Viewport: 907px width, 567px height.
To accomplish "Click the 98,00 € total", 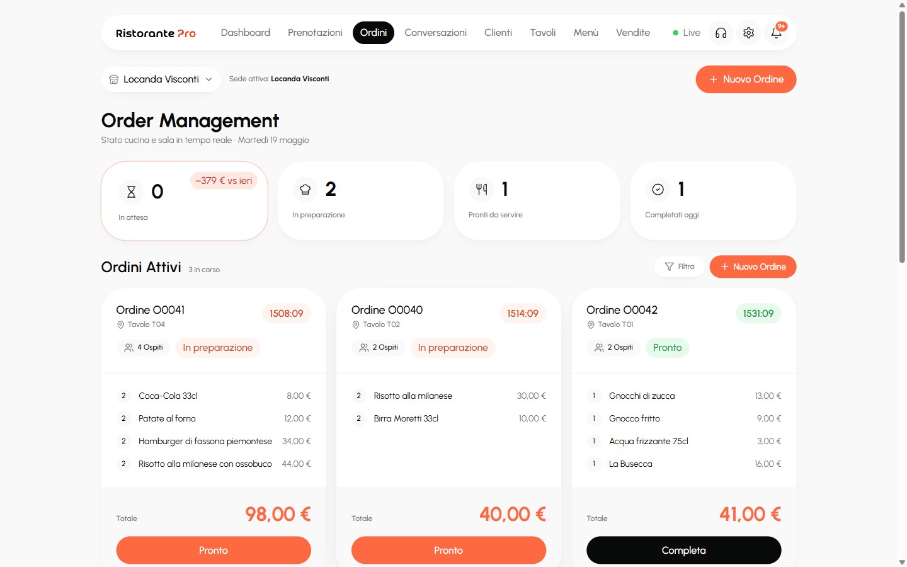I will pos(278,514).
